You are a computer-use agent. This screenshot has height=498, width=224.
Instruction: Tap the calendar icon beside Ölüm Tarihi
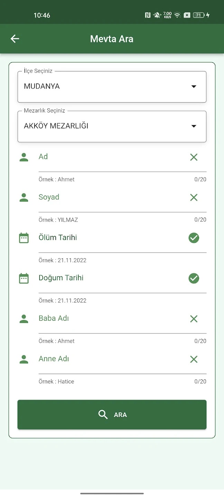[24, 238]
